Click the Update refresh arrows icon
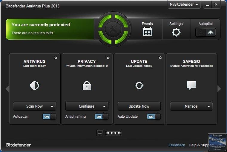Screen dimensions: 227x152 [x=139, y=86]
